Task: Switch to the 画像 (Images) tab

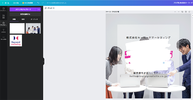Action: point(14,19)
